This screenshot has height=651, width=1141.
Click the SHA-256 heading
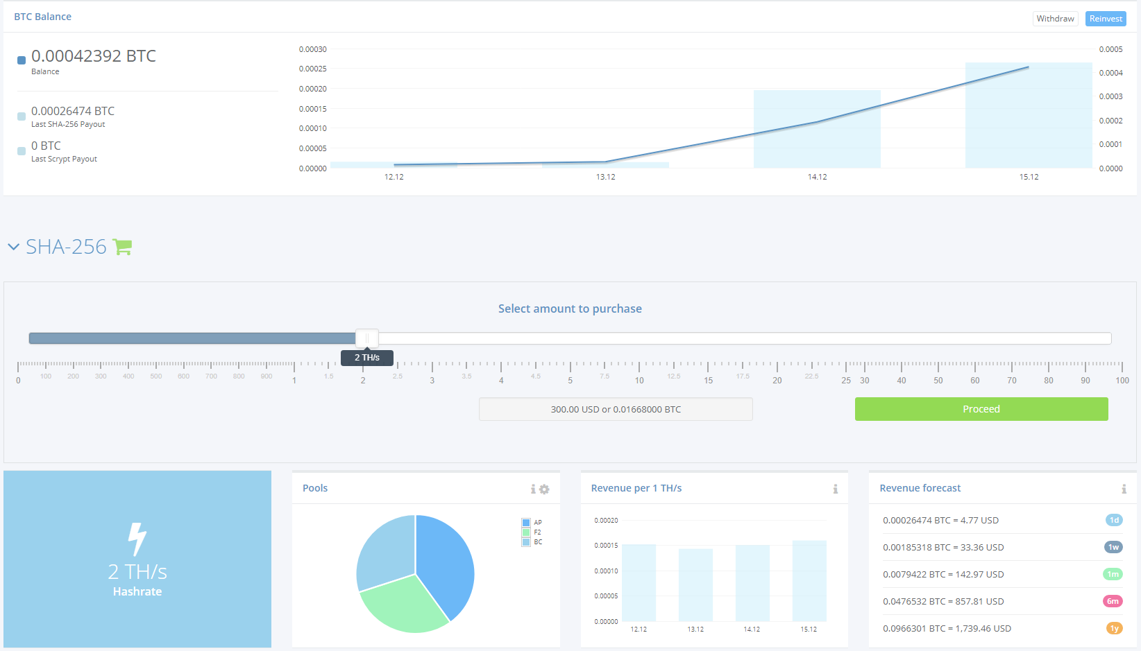66,247
